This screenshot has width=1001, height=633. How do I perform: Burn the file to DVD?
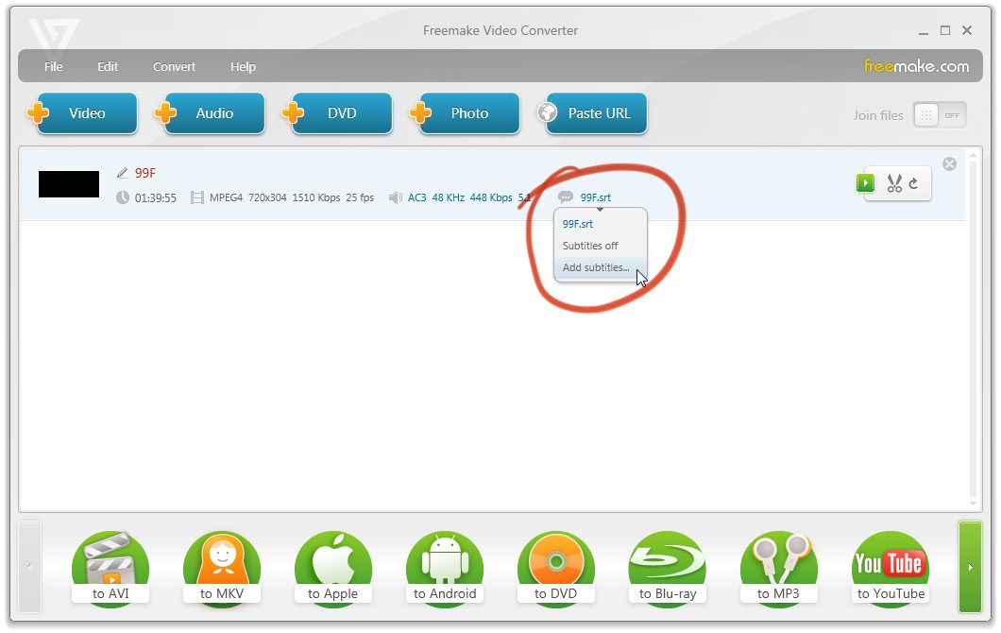[x=555, y=569]
